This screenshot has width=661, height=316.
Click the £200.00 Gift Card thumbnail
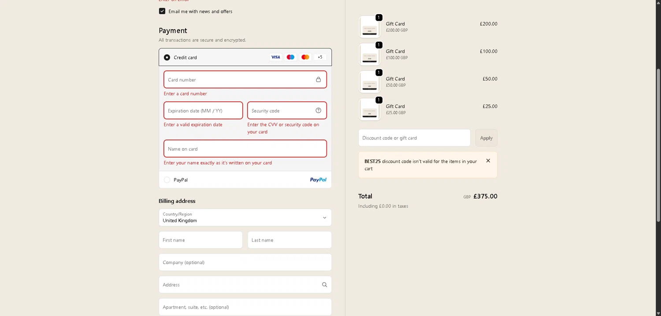(370, 27)
